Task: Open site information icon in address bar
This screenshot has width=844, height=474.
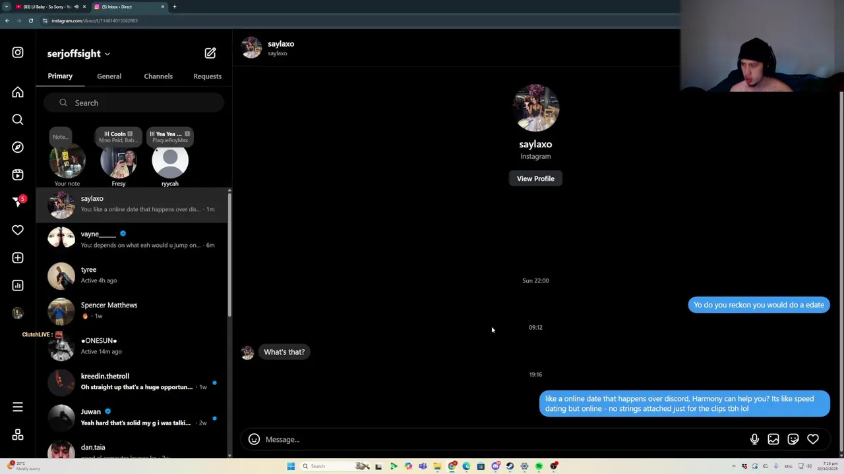Action: (45, 20)
